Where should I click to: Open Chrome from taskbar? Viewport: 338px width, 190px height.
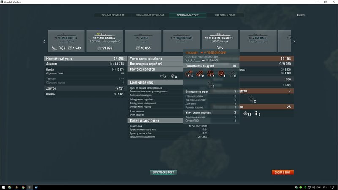click(x=23, y=187)
